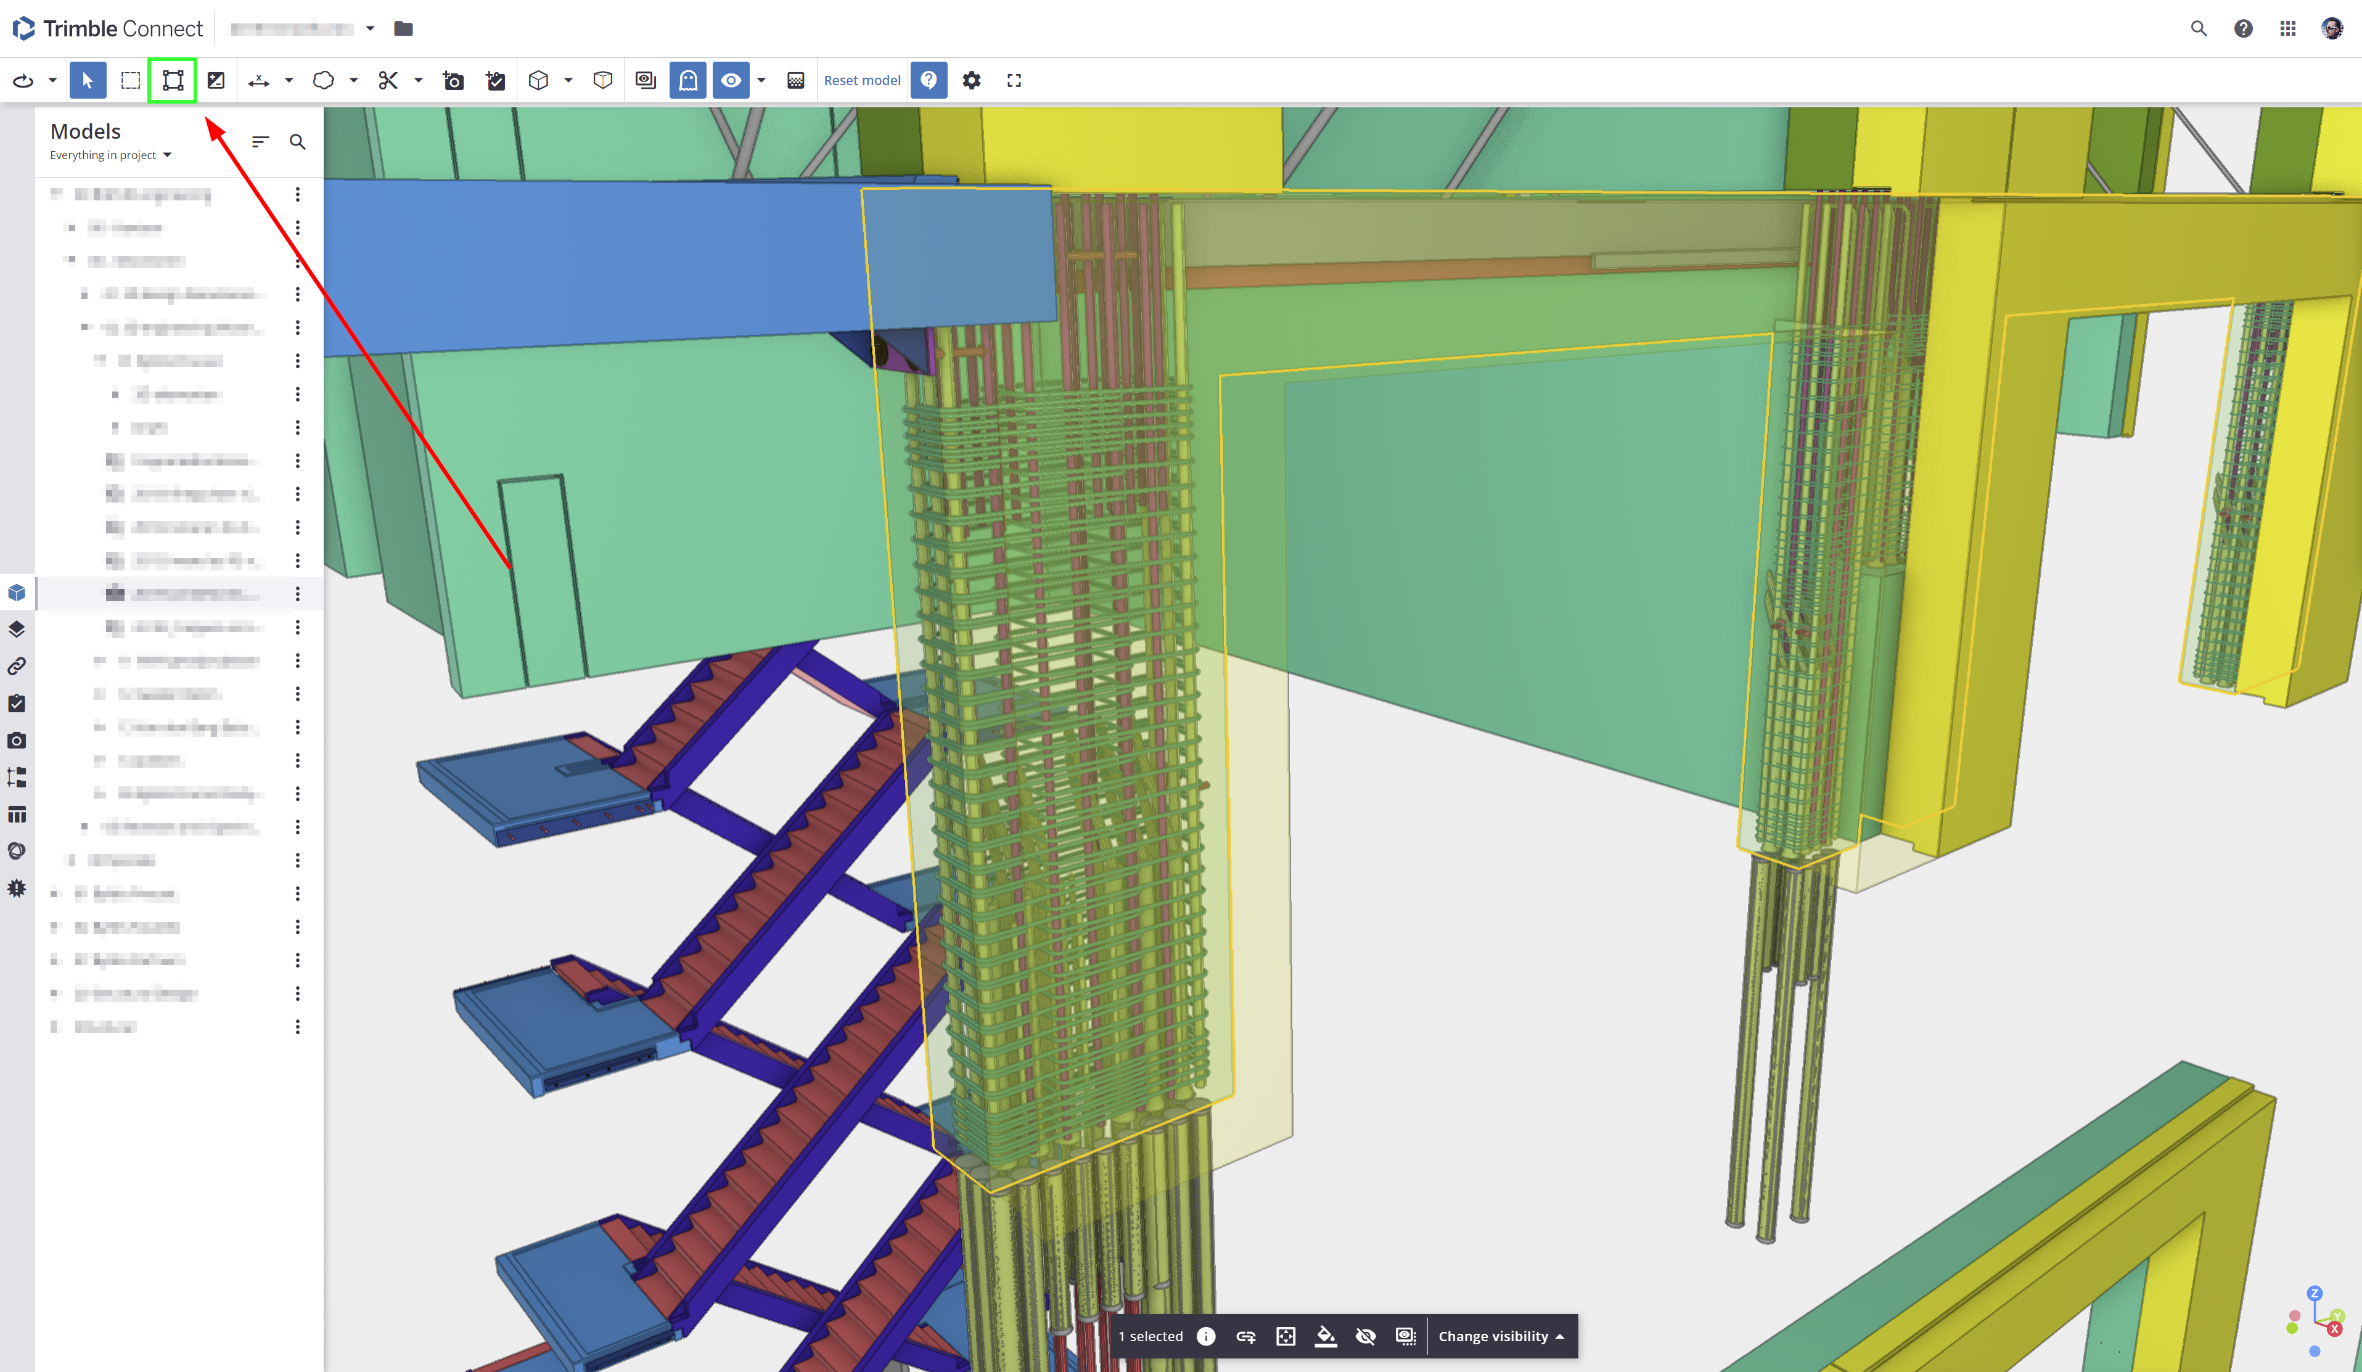Click the markup cloud tool
The image size is (2362, 1372).
323,81
